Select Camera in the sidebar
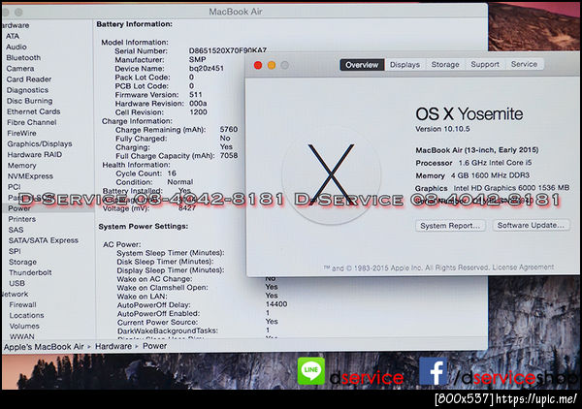The height and width of the screenshot is (409, 582). pyautogui.click(x=20, y=68)
